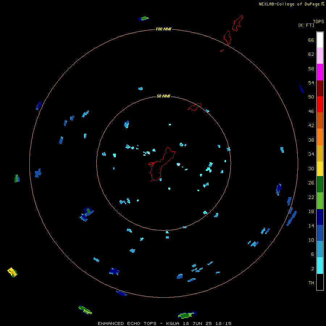
Task: Click the 2 value on the legend
Action: (x=313, y=268)
